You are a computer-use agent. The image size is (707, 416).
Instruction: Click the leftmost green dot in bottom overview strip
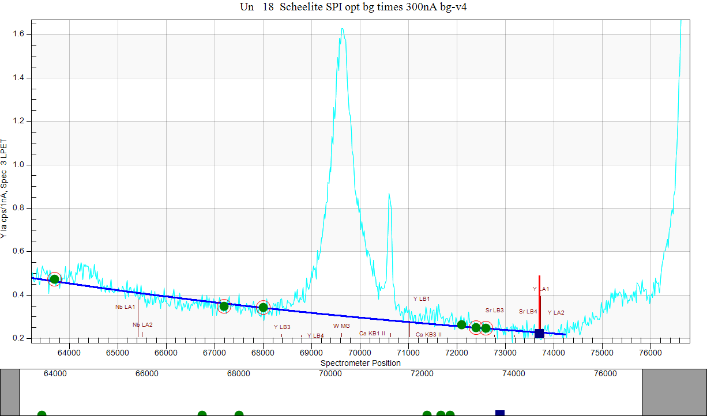42,413
